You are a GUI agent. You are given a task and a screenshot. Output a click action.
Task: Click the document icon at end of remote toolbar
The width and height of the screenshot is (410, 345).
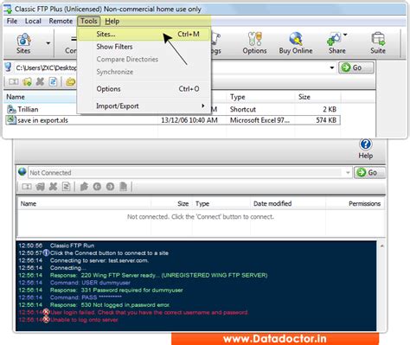(x=124, y=187)
